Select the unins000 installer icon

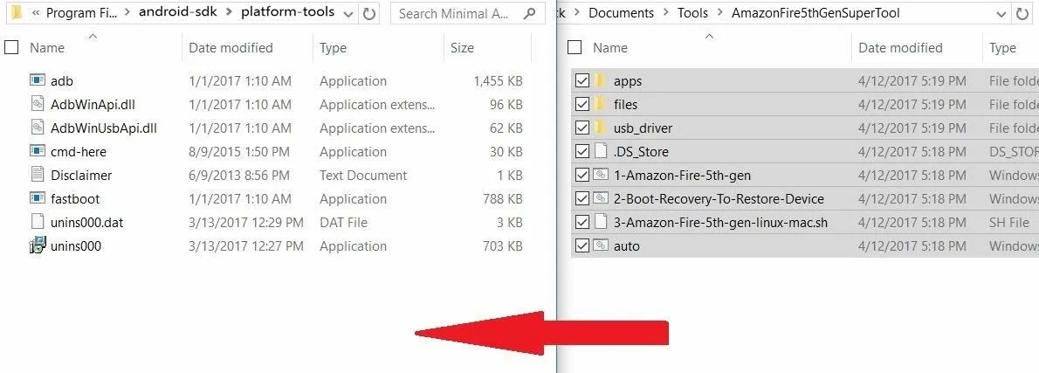37,245
